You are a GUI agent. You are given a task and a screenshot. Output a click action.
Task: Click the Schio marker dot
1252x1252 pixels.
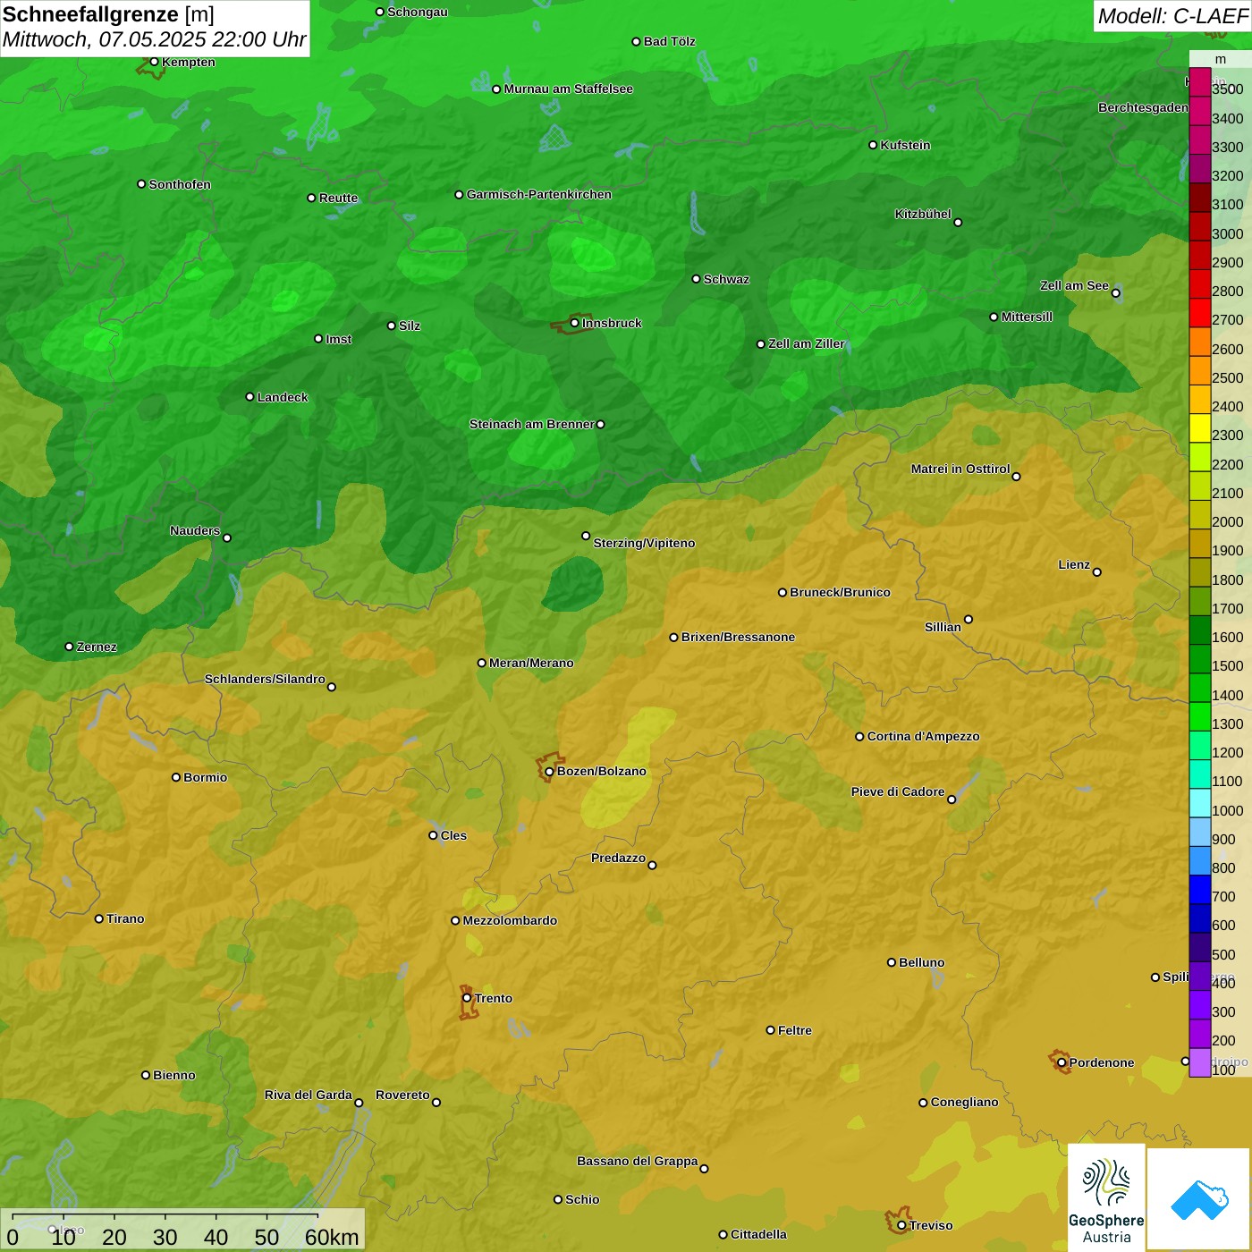point(558,1199)
